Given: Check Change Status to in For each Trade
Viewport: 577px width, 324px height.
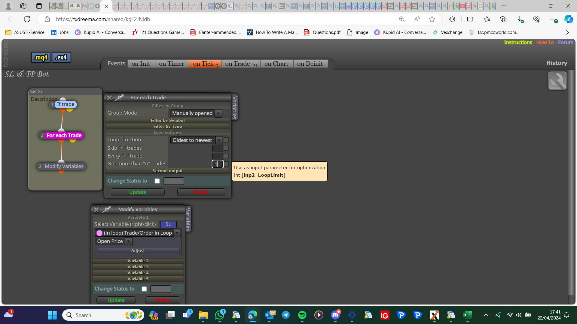Looking at the screenshot, I should pos(157,181).
